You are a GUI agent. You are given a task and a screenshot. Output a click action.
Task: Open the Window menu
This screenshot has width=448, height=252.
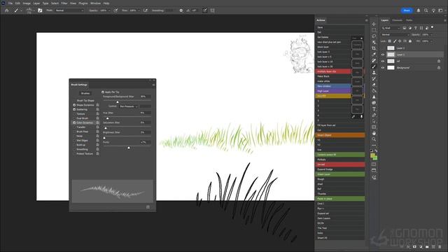[95, 3]
